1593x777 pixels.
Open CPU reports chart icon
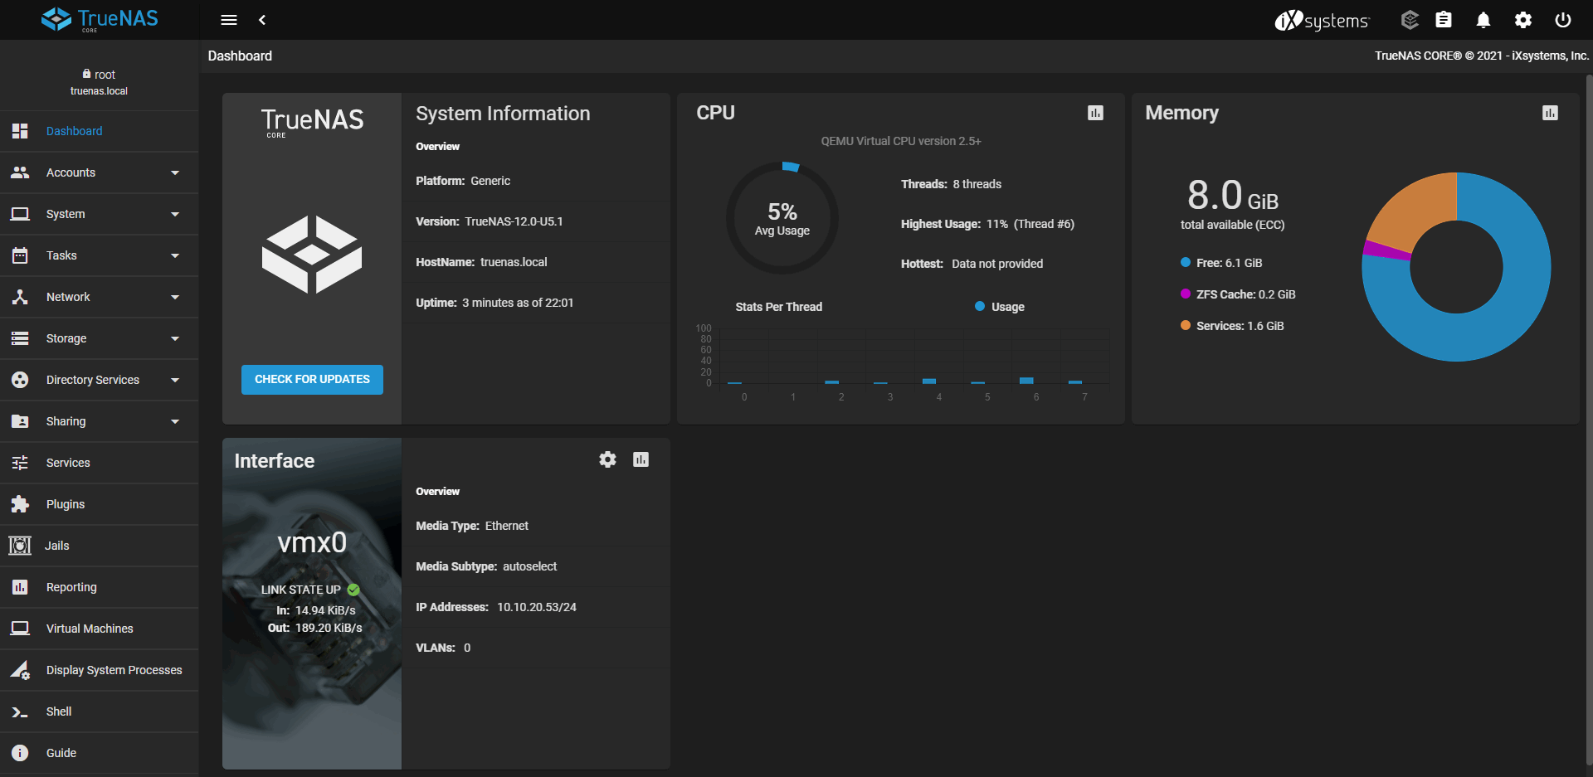pos(1095,113)
